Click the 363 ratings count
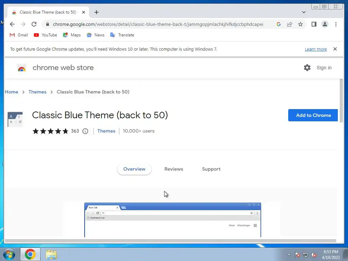Image resolution: width=348 pixels, height=261 pixels. coord(75,131)
